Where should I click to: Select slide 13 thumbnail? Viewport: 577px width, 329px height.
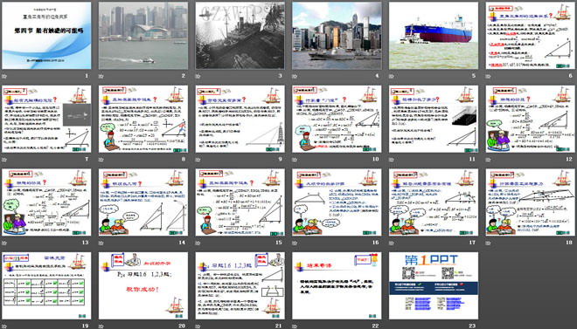[46, 202]
